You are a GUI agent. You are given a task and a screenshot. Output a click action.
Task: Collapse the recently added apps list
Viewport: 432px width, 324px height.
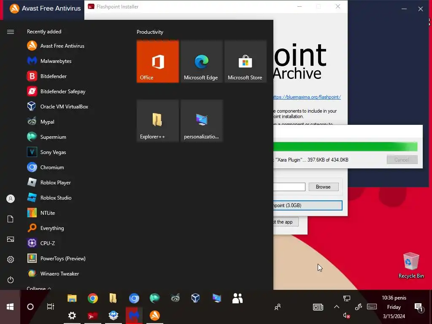pos(39,288)
